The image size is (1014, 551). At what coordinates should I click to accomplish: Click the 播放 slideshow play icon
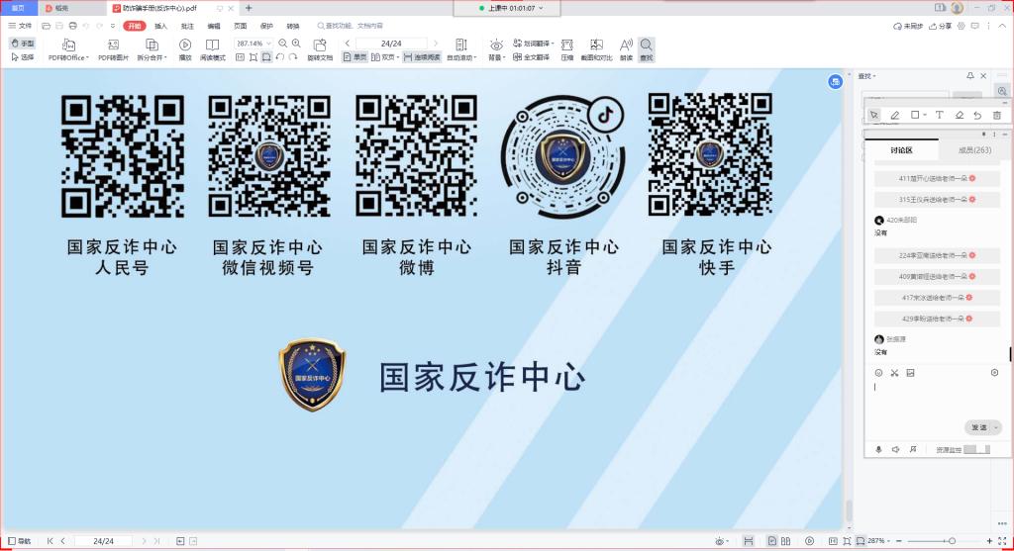pos(185,46)
